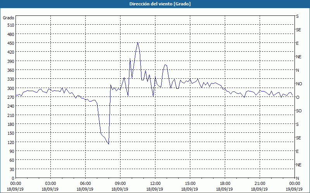Click the chart title 'Dirección del viento [Grado]'
This screenshot has height=193, width=310.
tap(160, 4)
